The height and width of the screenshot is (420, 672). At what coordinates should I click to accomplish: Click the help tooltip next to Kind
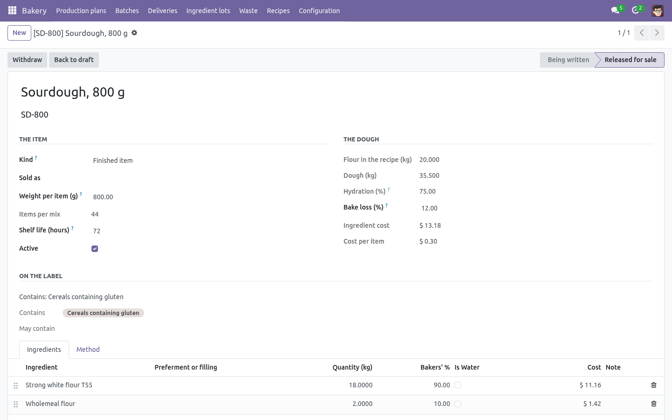point(36,158)
